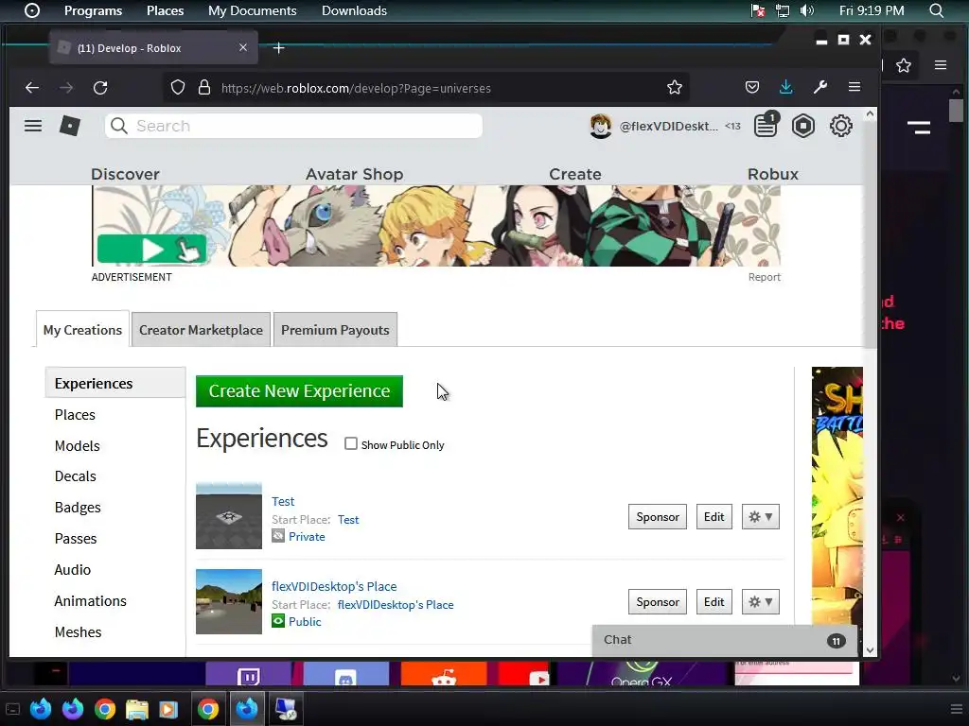Open the media player taskbar icon
Screen dimensions: 969x726
[168, 709]
